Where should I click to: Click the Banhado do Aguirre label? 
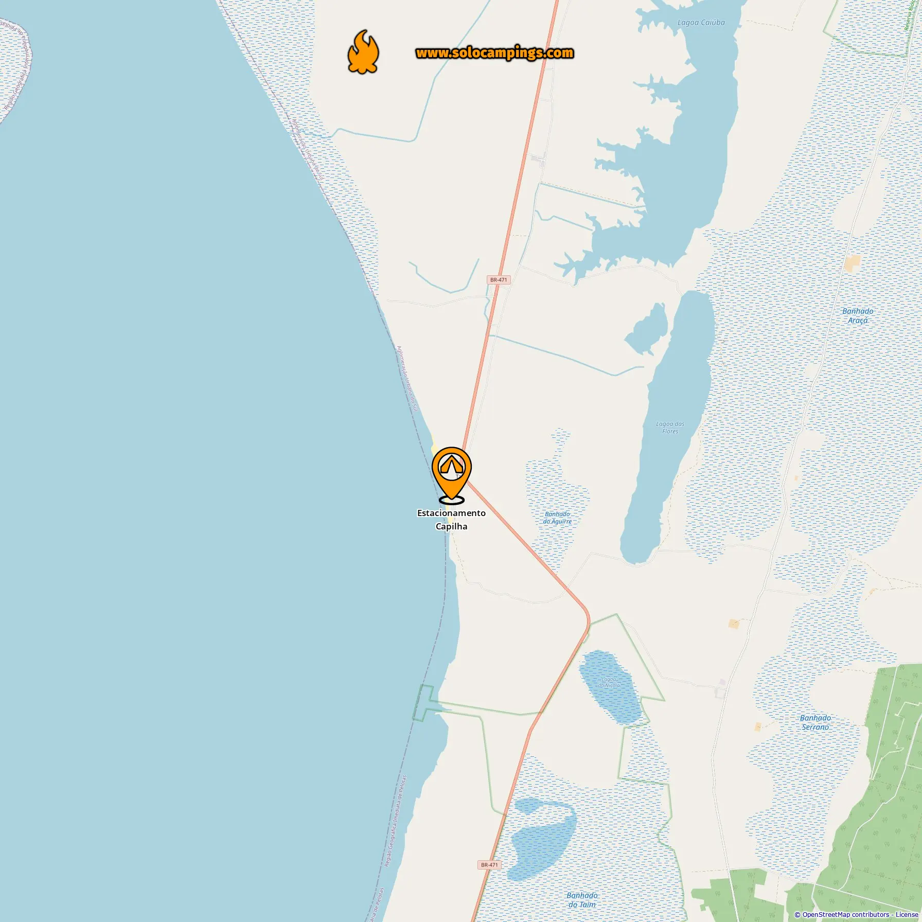[x=557, y=518]
